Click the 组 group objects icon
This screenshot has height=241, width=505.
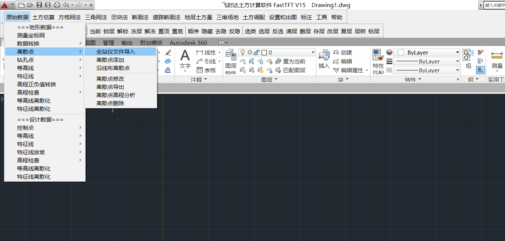pyautogui.click(x=469, y=59)
